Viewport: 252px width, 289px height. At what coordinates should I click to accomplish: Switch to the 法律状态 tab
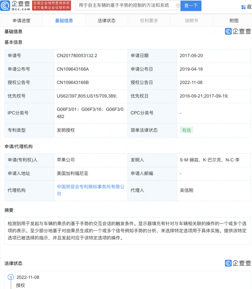(x=107, y=21)
